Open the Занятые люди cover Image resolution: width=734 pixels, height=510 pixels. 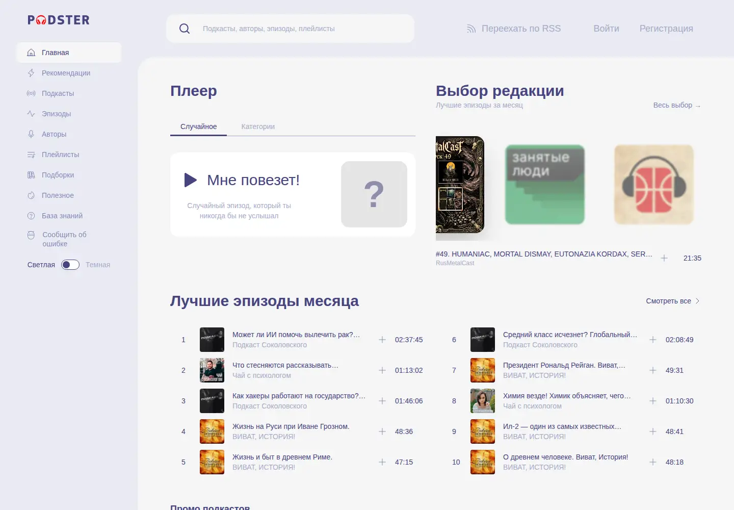545,185
